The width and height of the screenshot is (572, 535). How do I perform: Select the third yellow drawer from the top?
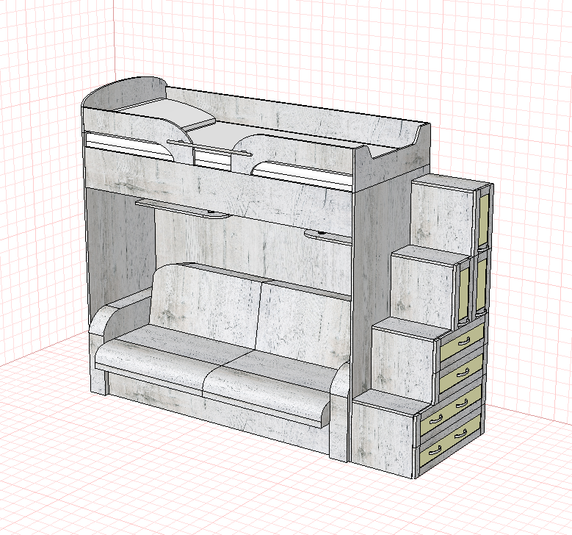coord(452,412)
